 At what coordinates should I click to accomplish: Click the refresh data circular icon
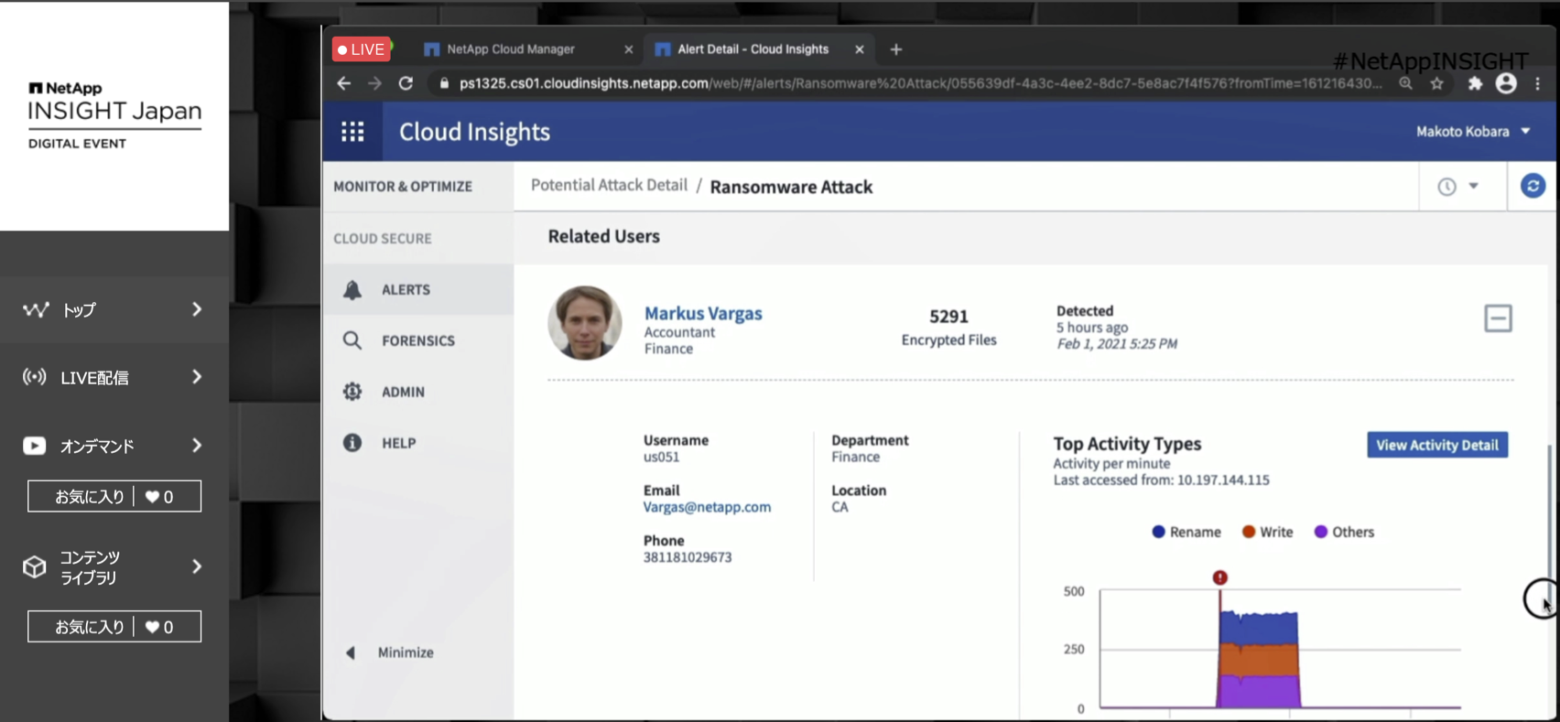pos(1533,186)
